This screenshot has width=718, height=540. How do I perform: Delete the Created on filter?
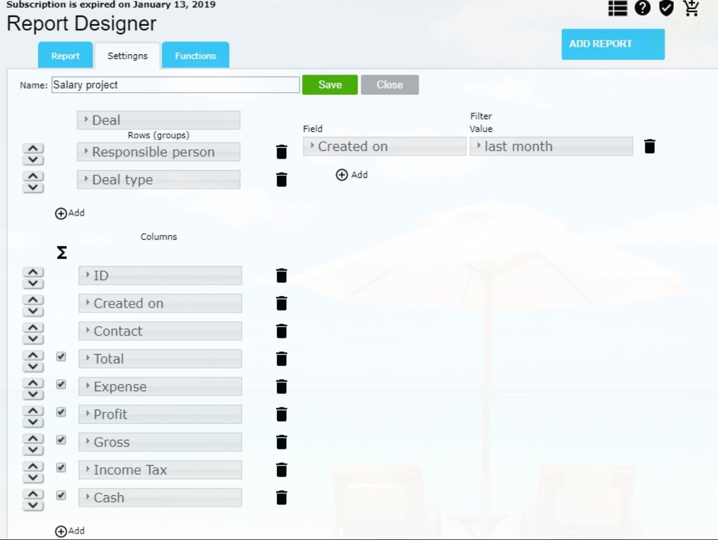tap(650, 146)
